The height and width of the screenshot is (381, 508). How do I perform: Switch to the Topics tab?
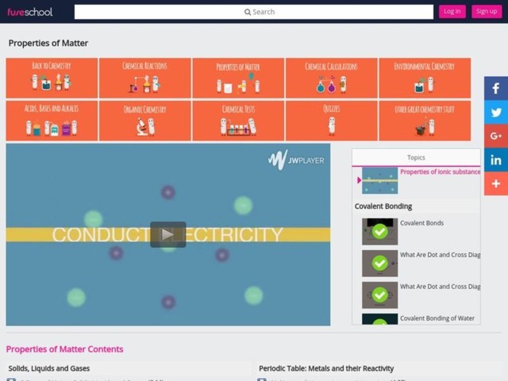(x=416, y=157)
